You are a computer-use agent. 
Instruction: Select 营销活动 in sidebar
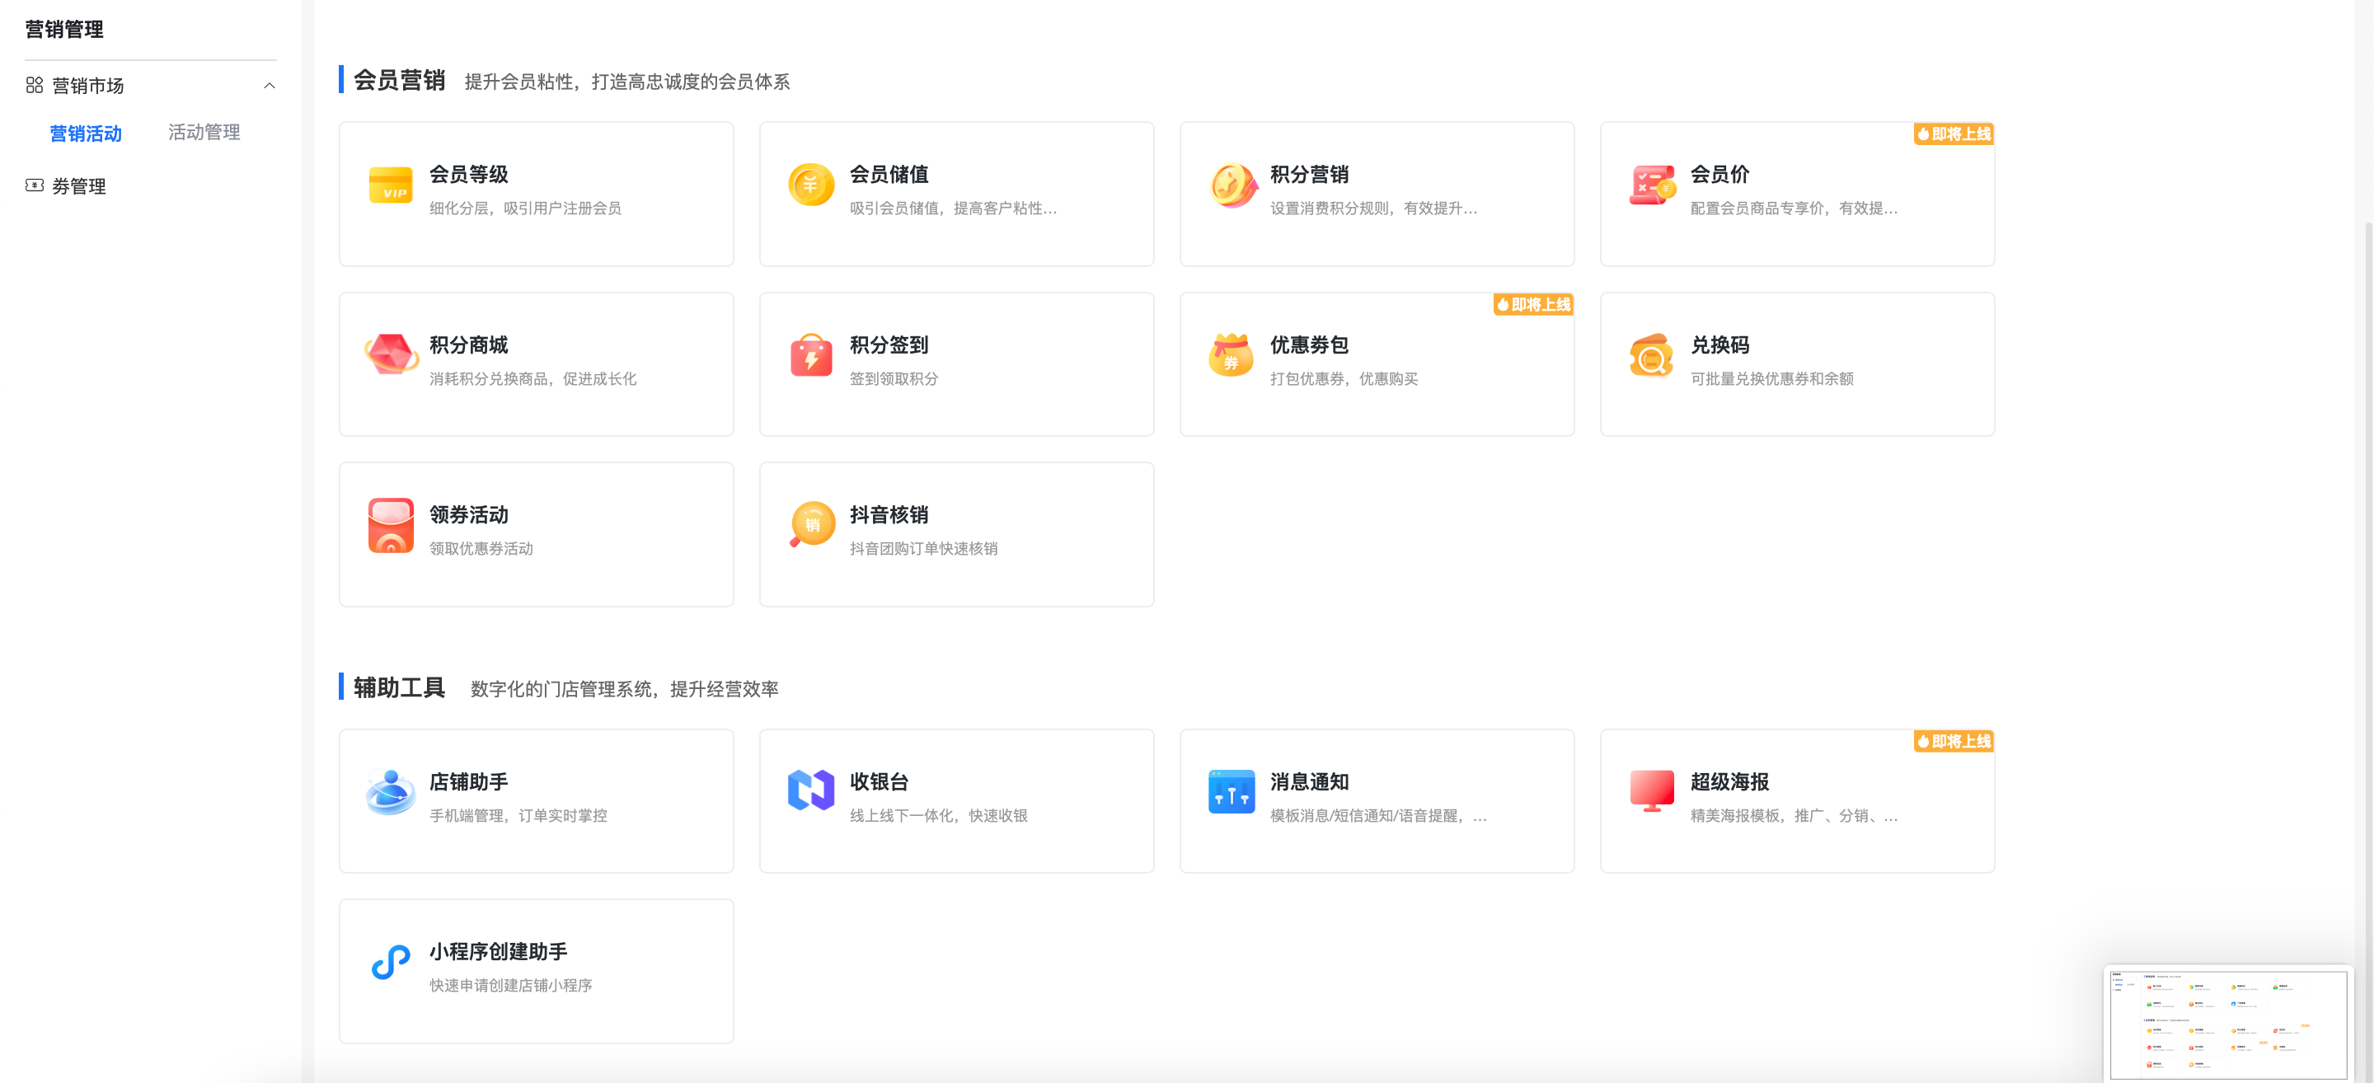86,134
